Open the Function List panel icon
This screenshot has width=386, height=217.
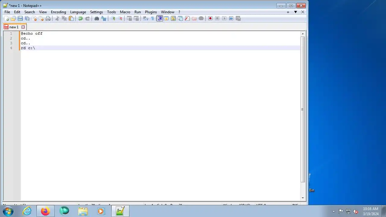click(x=187, y=18)
